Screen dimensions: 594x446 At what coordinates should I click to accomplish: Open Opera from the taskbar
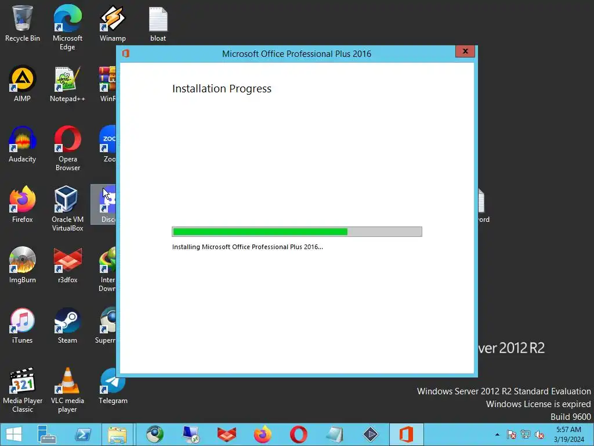coord(299,434)
